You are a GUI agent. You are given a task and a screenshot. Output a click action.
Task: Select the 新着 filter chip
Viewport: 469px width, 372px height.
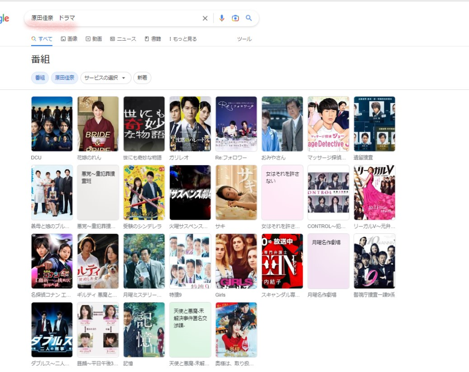[142, 78]
